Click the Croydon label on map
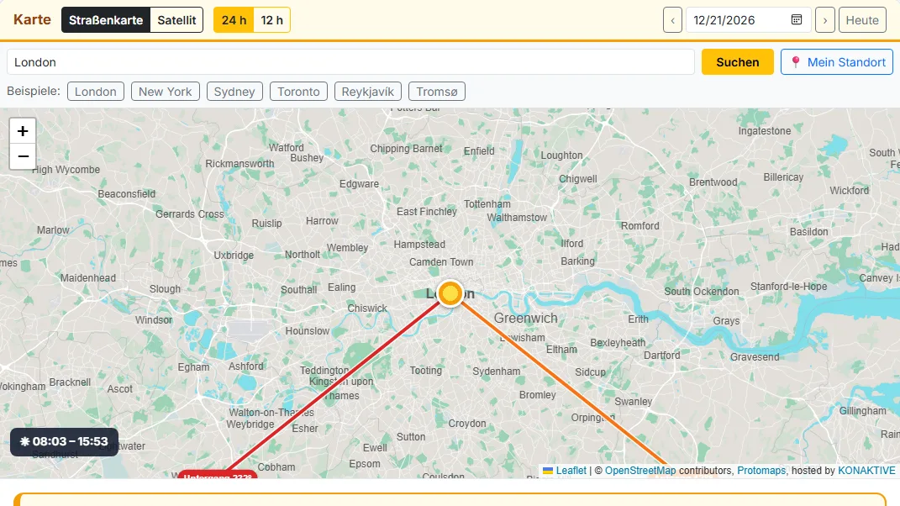This screenshot has width=900, height=506. (466, 424)
